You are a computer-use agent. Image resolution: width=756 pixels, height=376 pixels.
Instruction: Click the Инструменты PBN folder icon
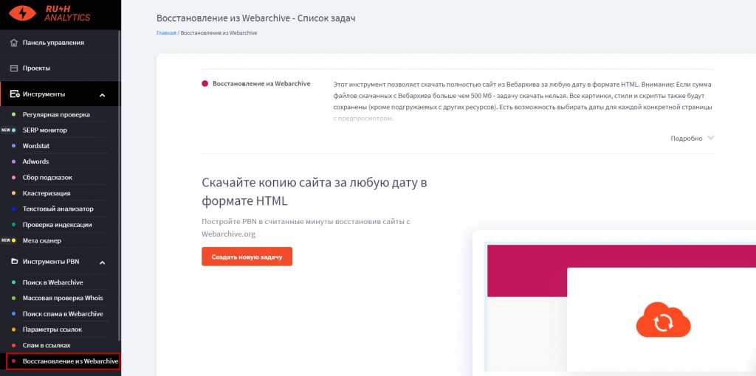(13, 262)
